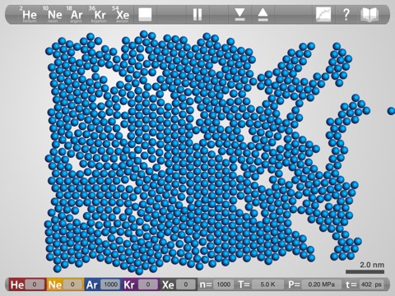Image resolution: width=395 pixels, height=296 pixels.
Task: Click the temperature field showing 5.0 K
Action: (267, 284)
